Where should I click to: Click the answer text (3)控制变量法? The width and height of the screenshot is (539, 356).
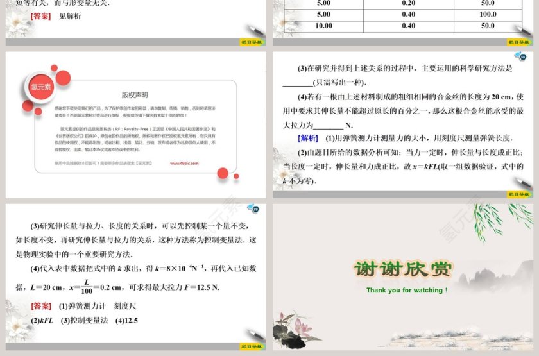pyautogui.click(x=84, y=321)
